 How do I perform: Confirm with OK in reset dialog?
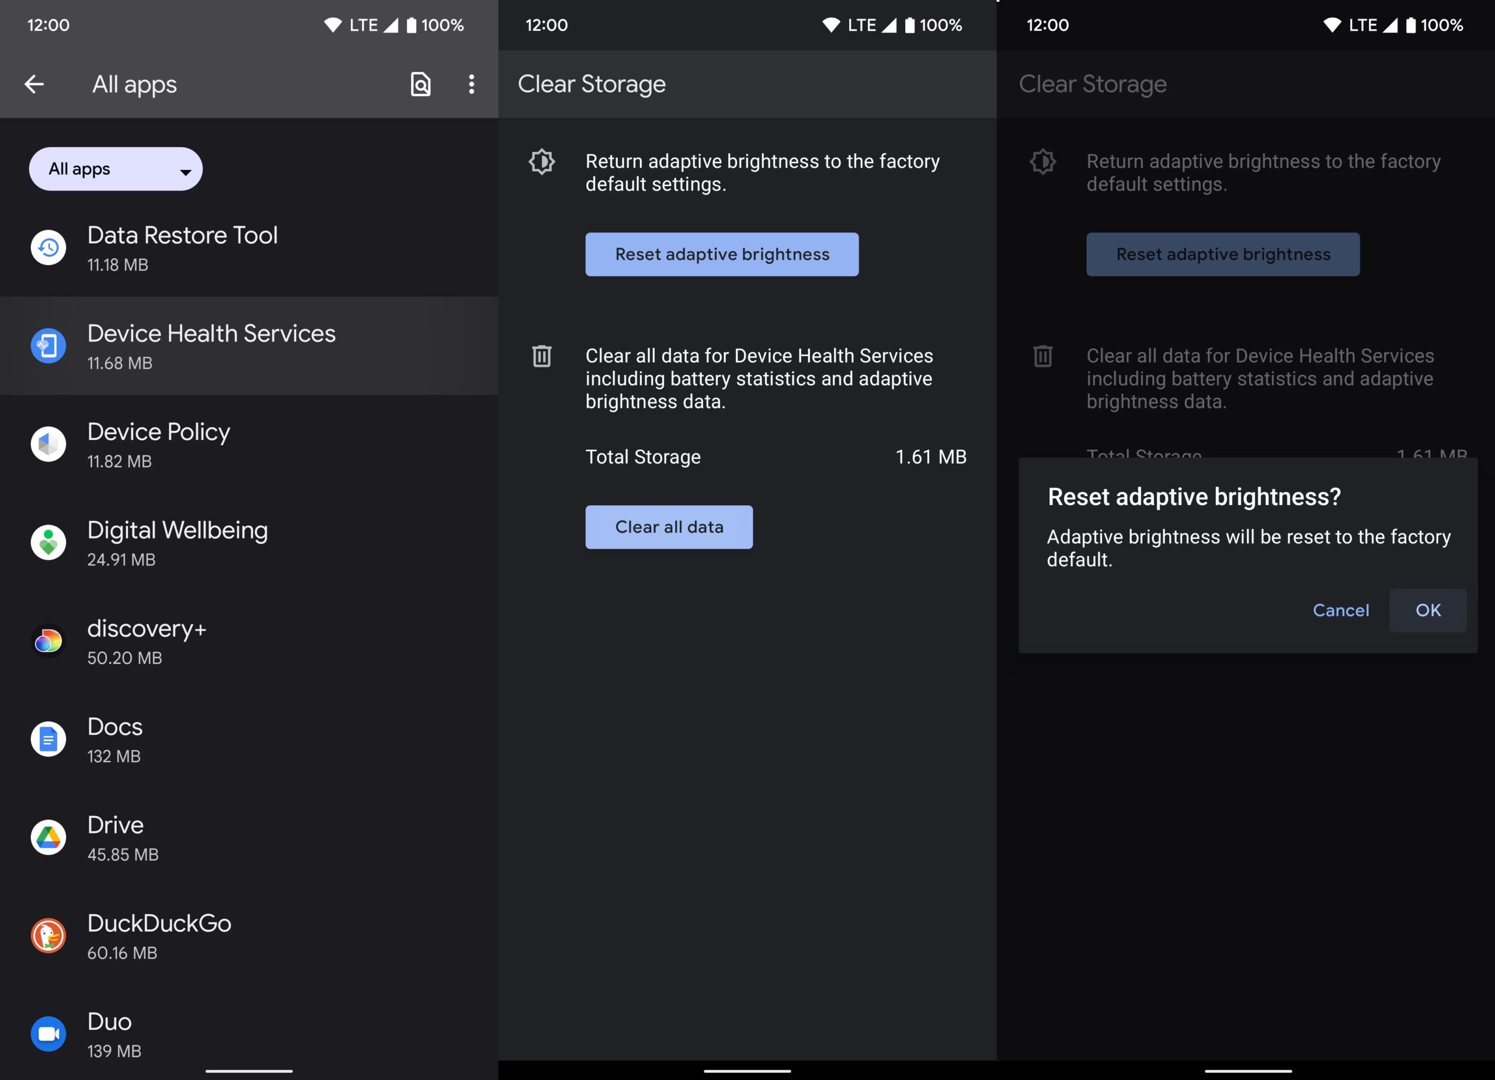[1428, 610]
